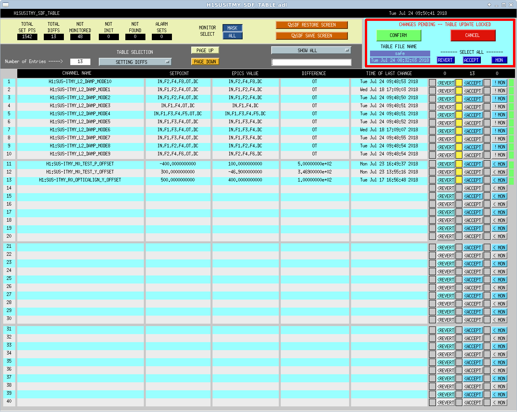Open the SDF SAVE SCREEN related display

pyautogui.click(x=312, y=36)
